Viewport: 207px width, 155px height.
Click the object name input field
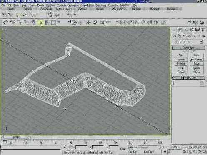(x=186, y=83)
